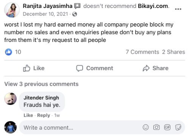Reply to Jitender Singh's comment
The height and width of the screenshot is (136, 189).
coord(43,115)
